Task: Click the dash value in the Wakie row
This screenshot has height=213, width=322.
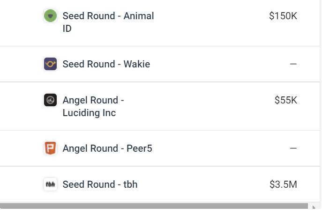Action: [293, 64]
